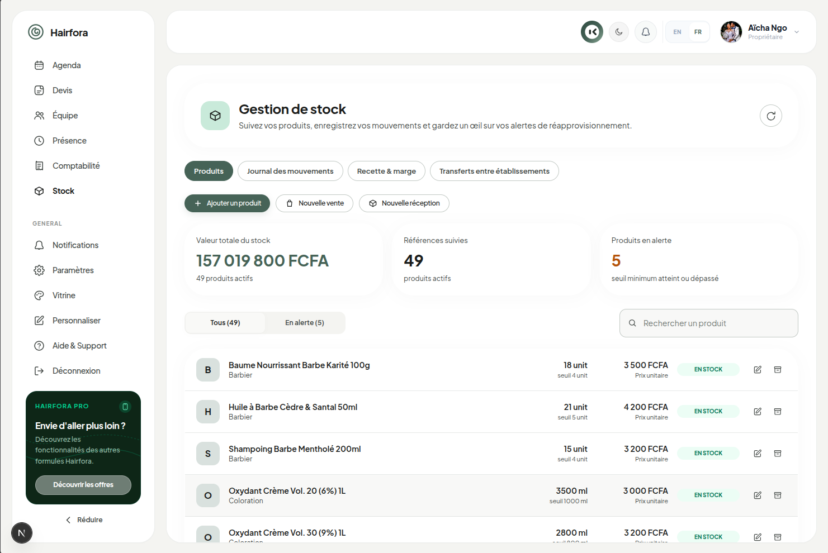Click Ajouter un produit button
The height and width of the screenshot is (553, 828).
pyautogui.click(x=227, y=203)
